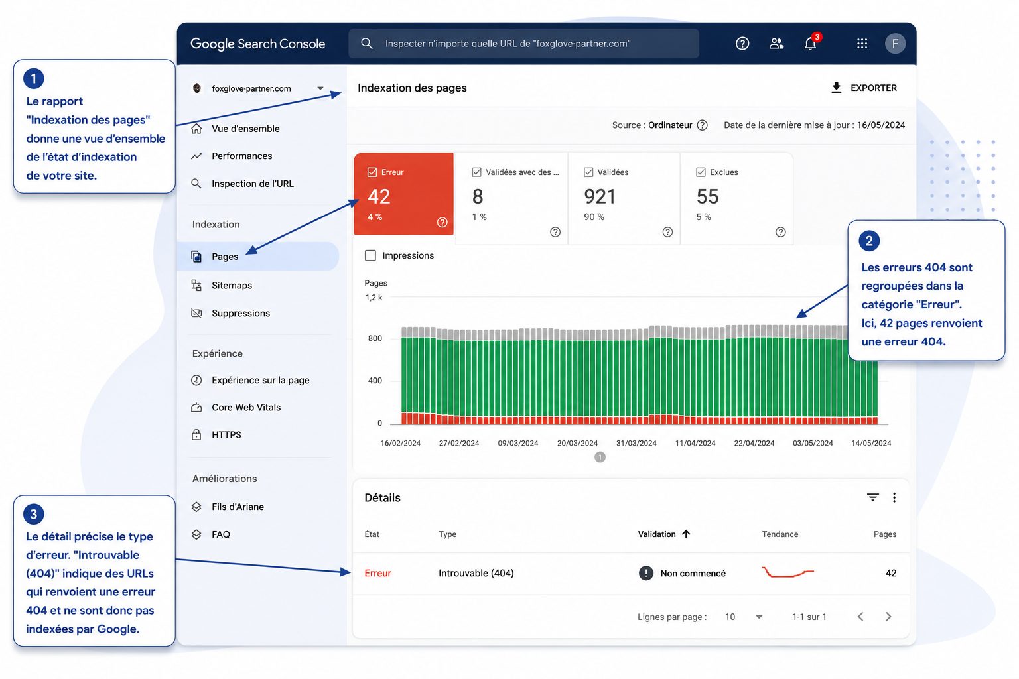Enable the Impressions checkbox

point(371,255)
